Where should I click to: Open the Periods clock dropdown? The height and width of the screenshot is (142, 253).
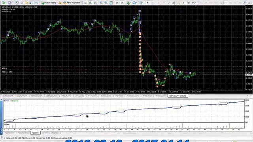pyautogui.click(x=134, y=3)
